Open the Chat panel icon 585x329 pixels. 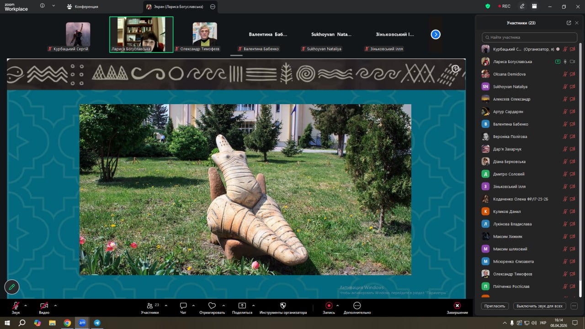point(183,306)
